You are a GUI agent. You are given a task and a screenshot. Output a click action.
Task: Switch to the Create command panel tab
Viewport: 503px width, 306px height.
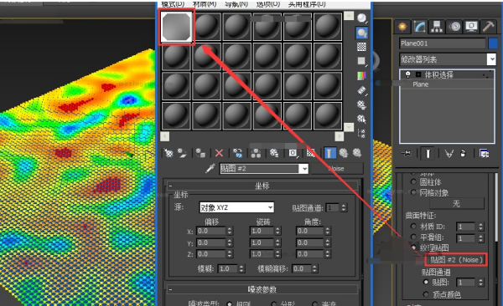(x=402, y=27)
